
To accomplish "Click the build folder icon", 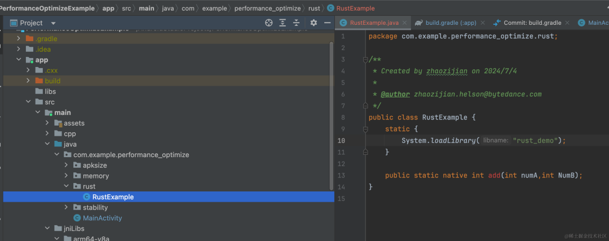I will point(39,81).
